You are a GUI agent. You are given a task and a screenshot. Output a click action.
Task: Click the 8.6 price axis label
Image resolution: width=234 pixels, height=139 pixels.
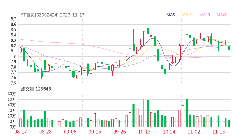[x=13, y=24]
